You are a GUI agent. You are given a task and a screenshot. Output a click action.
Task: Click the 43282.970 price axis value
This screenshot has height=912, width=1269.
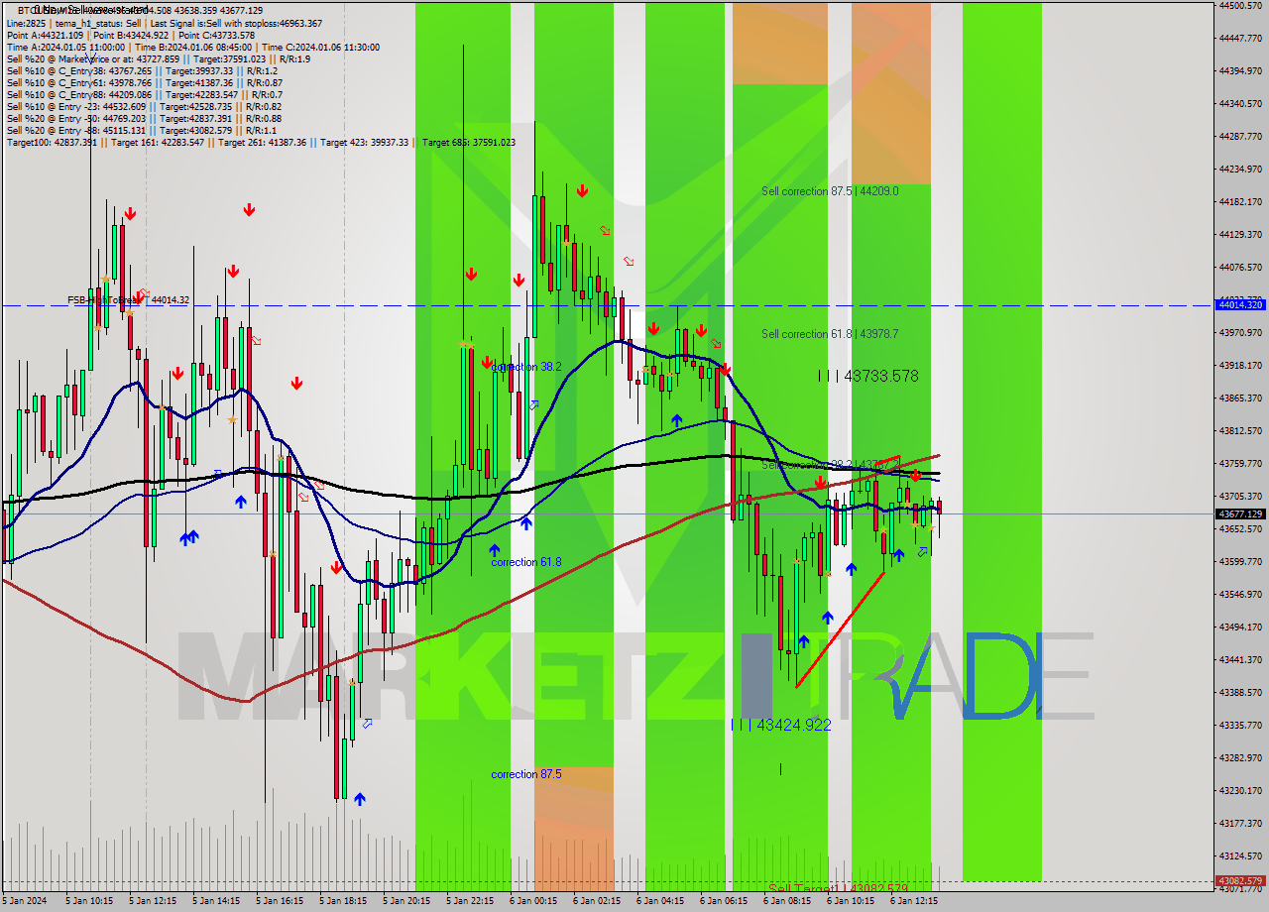click(1240, 757)
